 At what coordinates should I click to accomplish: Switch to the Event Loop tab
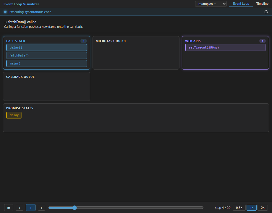tap(241, 4)
